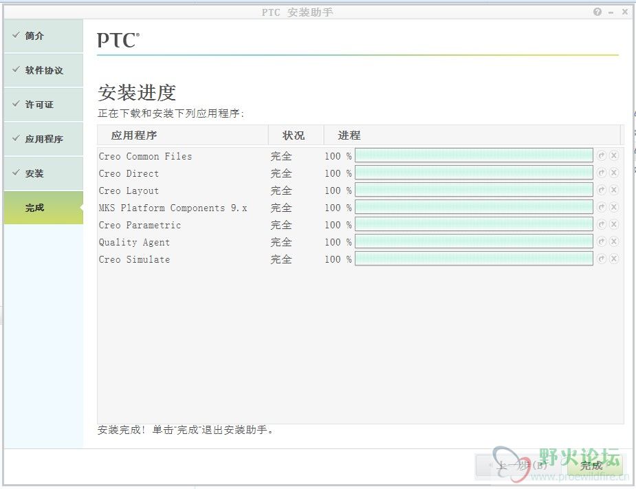Go to the 安装 step
This screenshot has width=636, height=489.
coord(43,174)
